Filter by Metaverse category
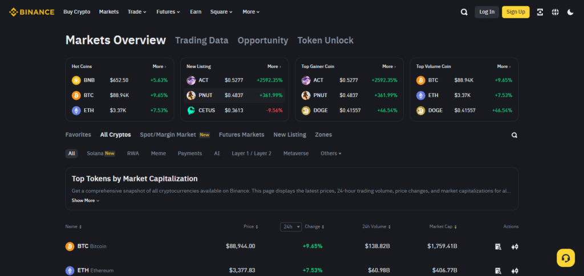 296,153
